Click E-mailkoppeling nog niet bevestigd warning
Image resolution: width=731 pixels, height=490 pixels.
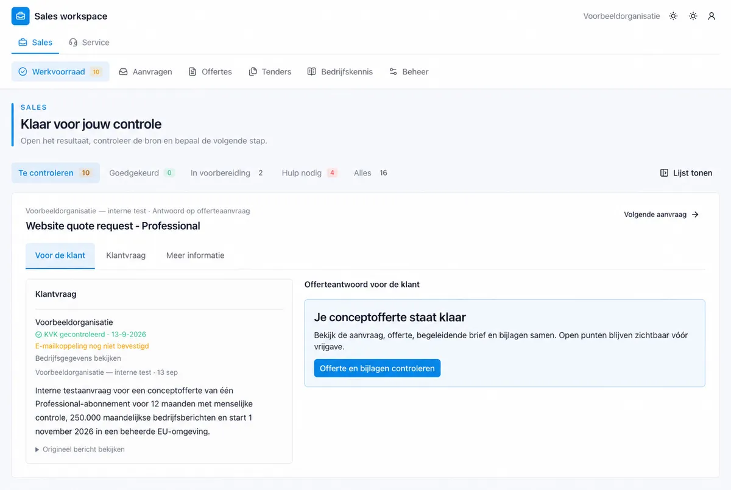click(x=92, y=346)
